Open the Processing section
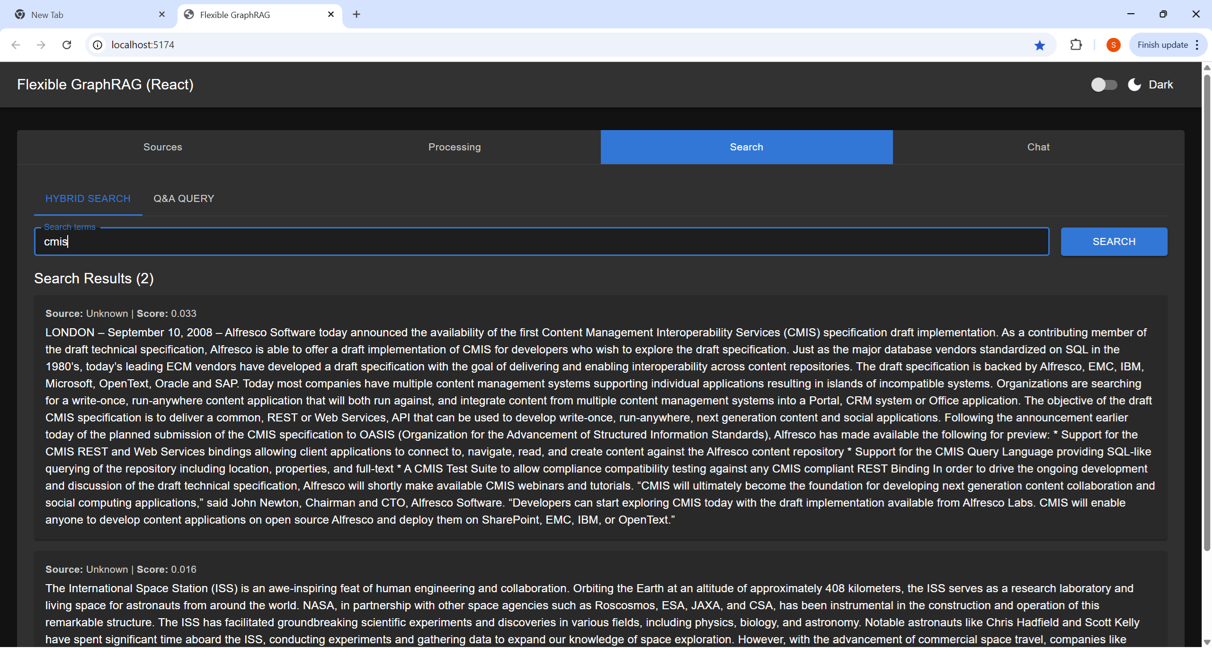The width and height of the screenshot is (1212, 648). (454, 147)
